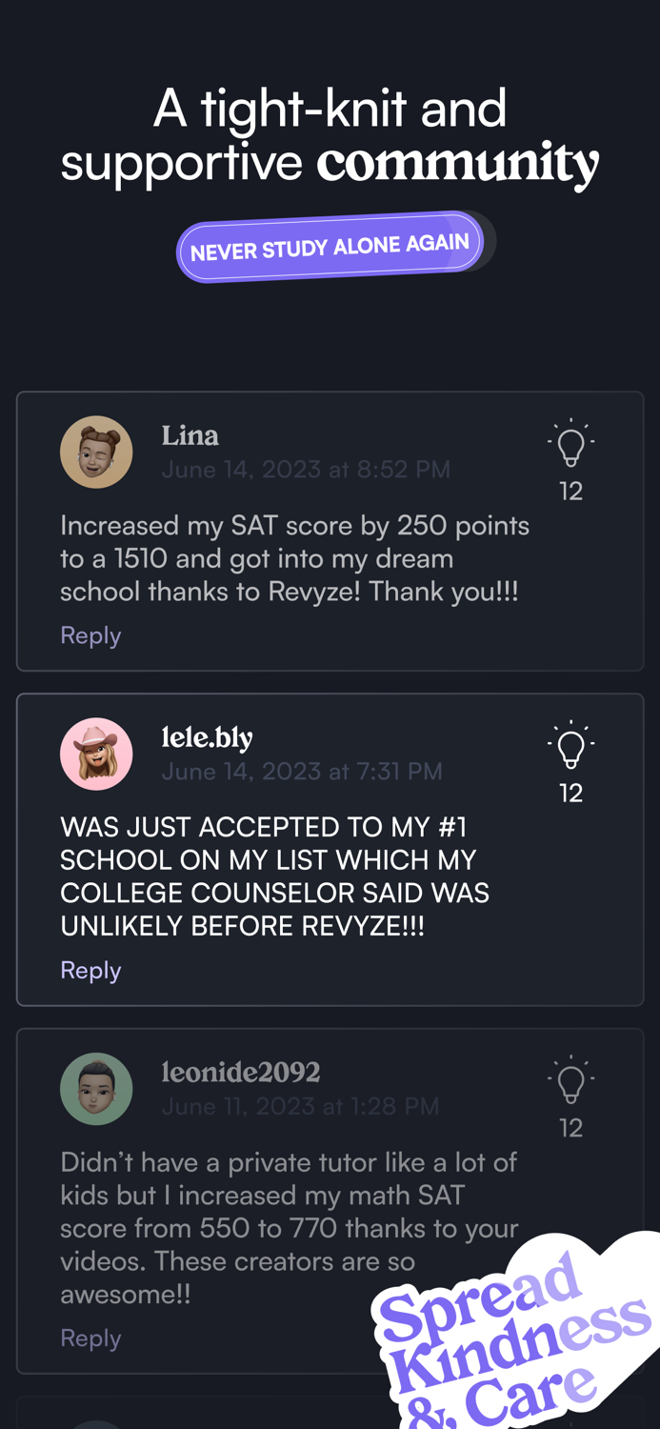The image size is (660, 1429).
Task: Click the lightbulb icon on Lina's testimonial
Action: point(570,444)
